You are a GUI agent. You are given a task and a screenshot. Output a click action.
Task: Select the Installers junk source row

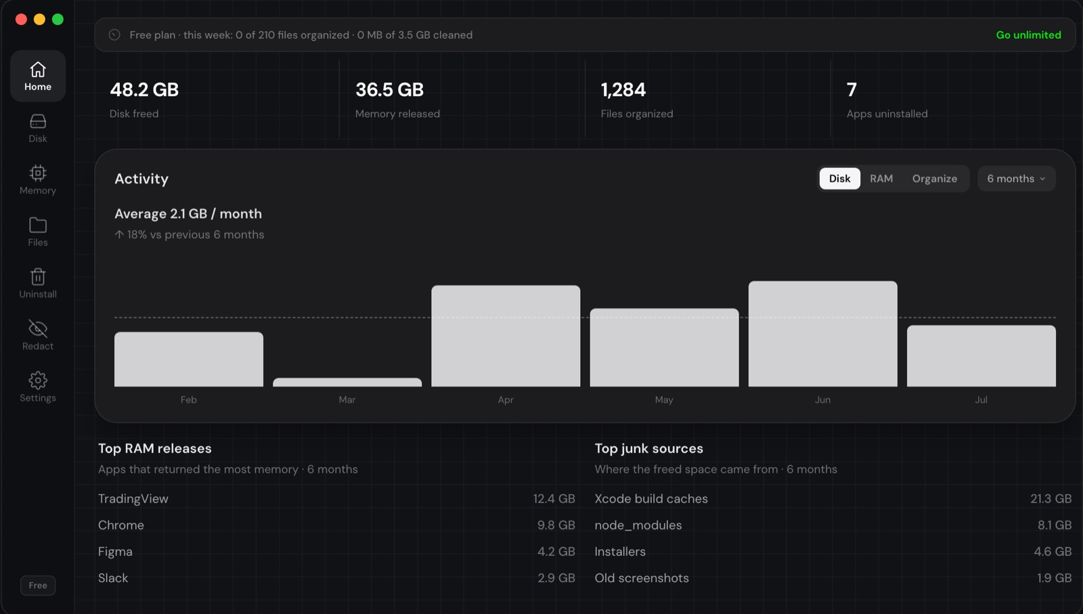(x=833, y=552)
